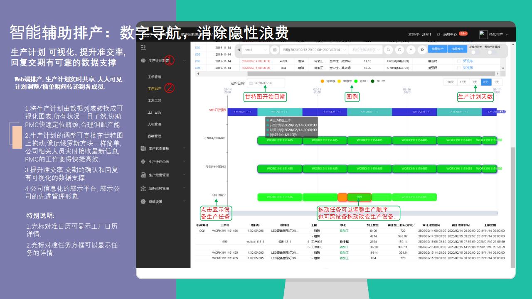Click the smt1日历 calendar row label
This screenshot has width=532, height=299.
217,110
